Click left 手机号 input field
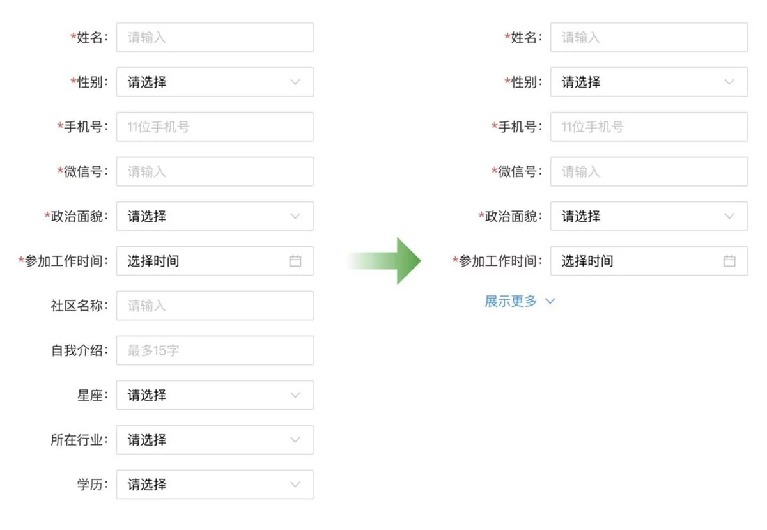767x530 pixels. [215, 127]
